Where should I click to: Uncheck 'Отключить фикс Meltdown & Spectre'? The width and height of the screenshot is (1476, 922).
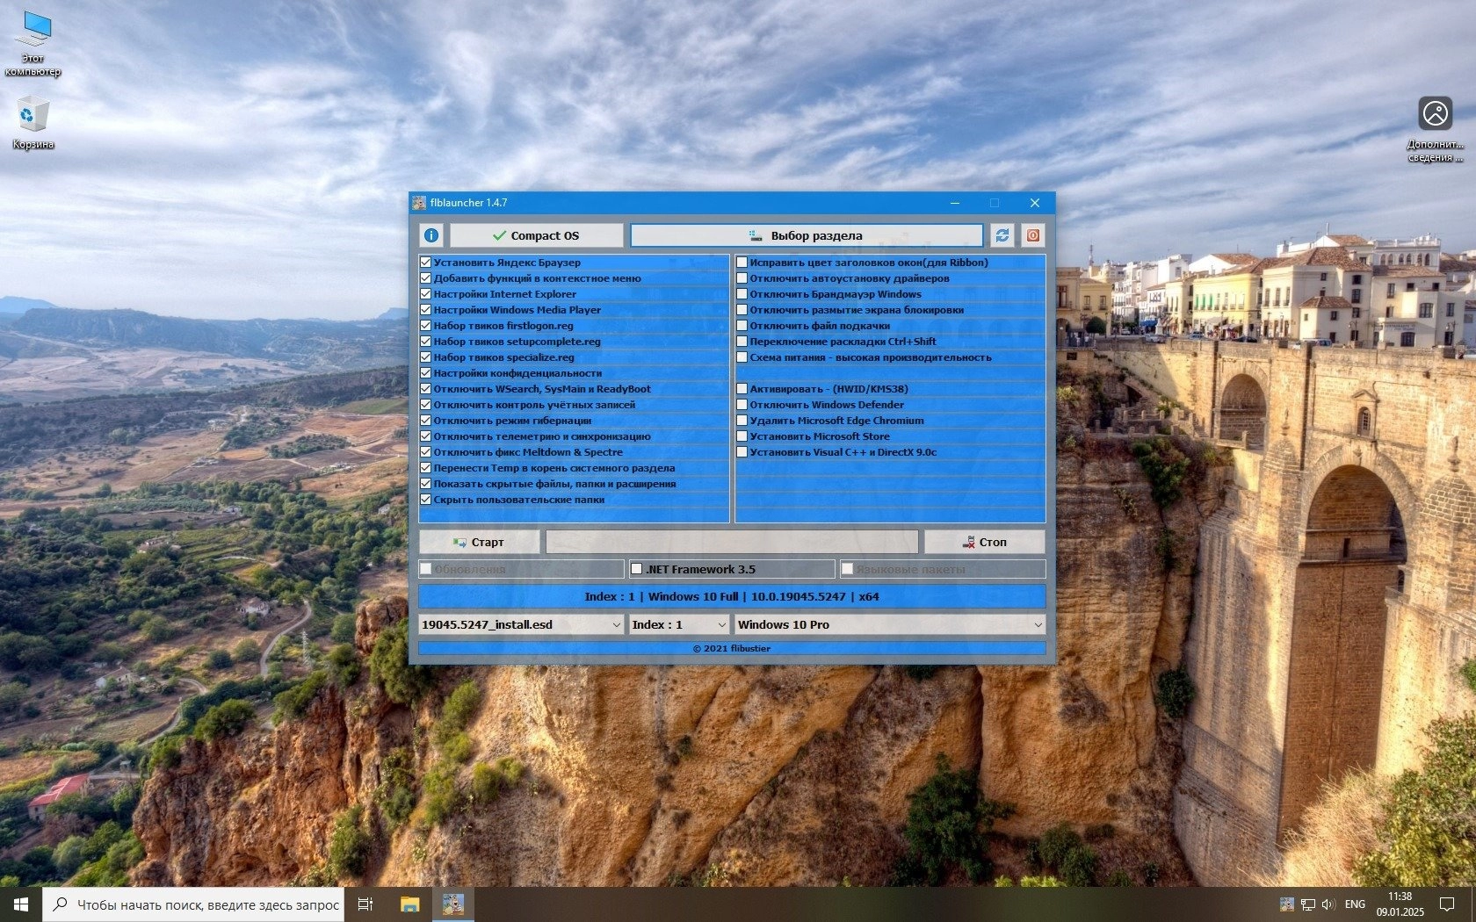[426, 452]
